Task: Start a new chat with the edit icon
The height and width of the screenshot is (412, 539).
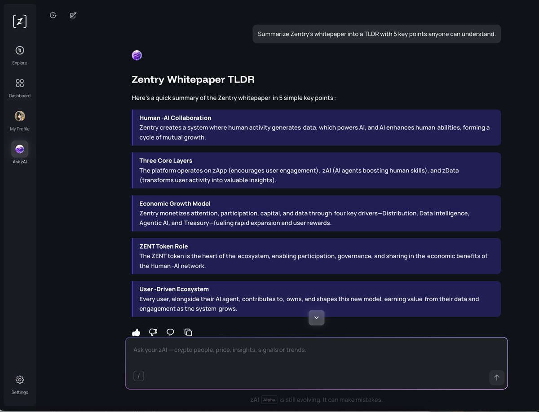Action: coord(73,15)
